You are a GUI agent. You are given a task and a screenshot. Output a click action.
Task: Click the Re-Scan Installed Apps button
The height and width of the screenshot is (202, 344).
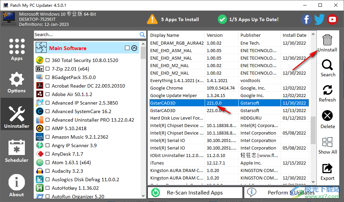tap(195, 192)
